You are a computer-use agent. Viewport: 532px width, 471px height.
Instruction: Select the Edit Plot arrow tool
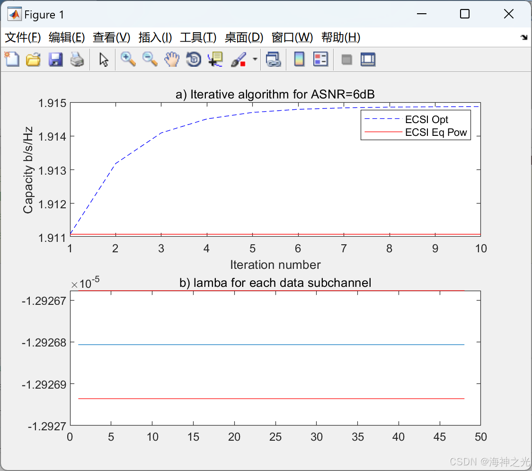pos(104,59)
